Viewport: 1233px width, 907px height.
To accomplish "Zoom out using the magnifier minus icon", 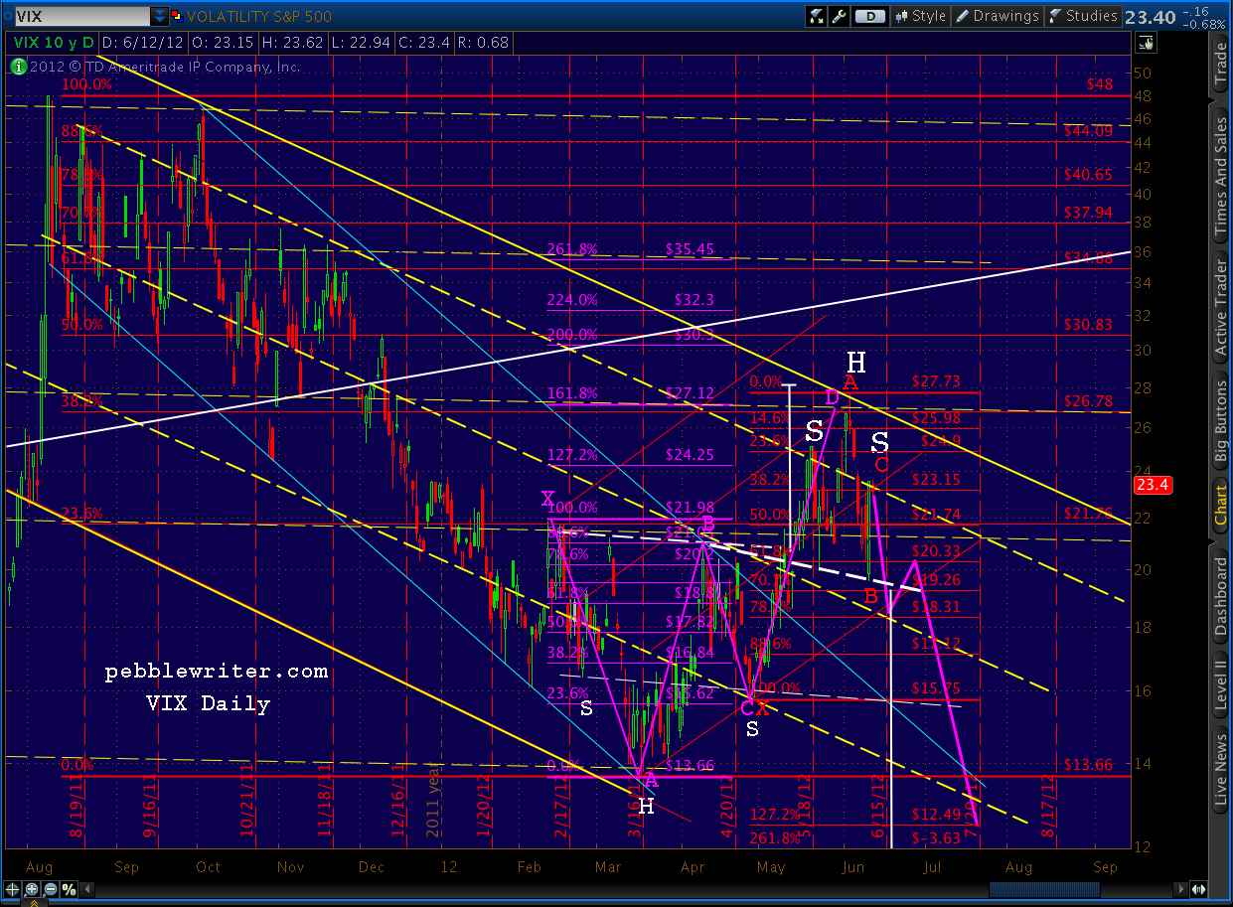I will coord(49,889).
